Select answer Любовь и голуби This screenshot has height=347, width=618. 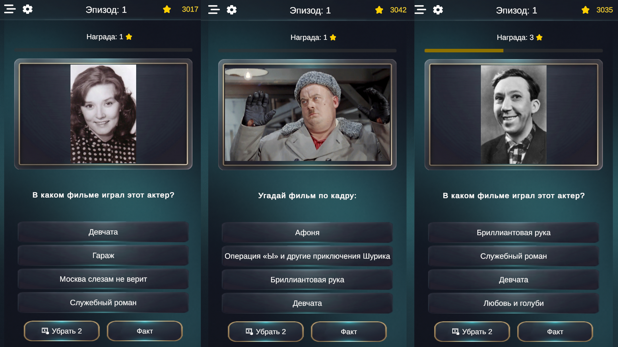(x=514, y=303)
